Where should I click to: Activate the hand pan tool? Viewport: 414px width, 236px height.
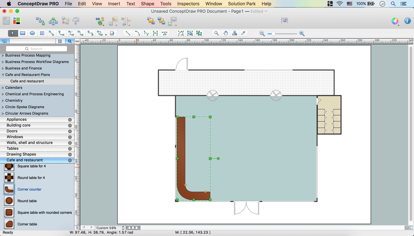(226, 33)
